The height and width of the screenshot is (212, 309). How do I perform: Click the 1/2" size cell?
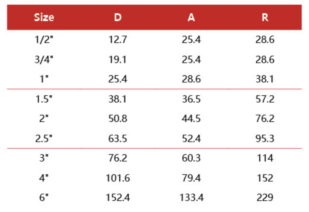(44, 40)
